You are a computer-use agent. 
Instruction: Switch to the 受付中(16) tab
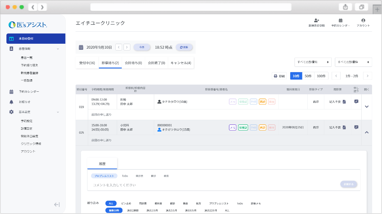coord(87,63)
